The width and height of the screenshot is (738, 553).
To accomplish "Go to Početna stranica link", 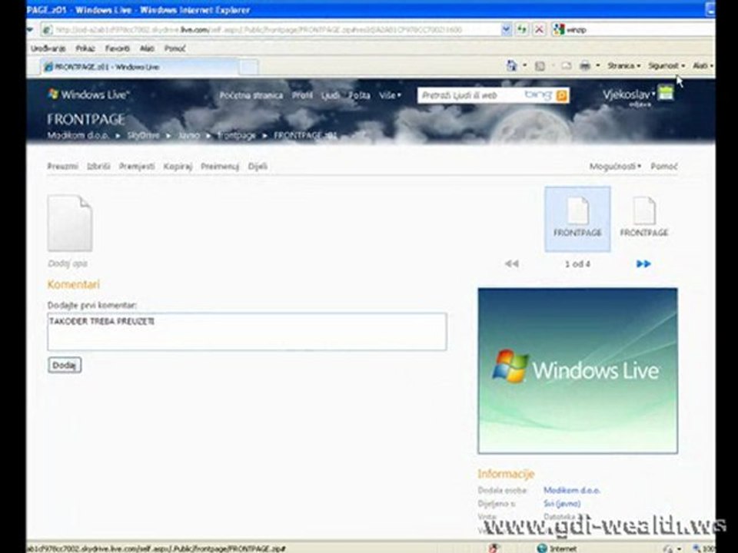I will pyautogui.click(x=251, y=95).
